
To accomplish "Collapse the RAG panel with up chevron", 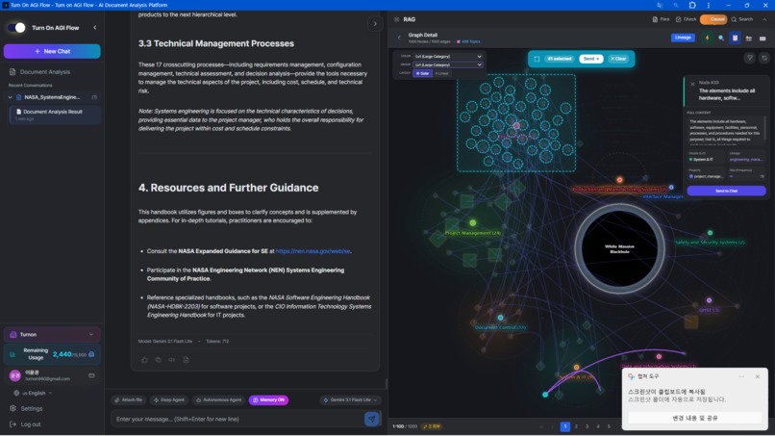I will click(x=764, y=19).
